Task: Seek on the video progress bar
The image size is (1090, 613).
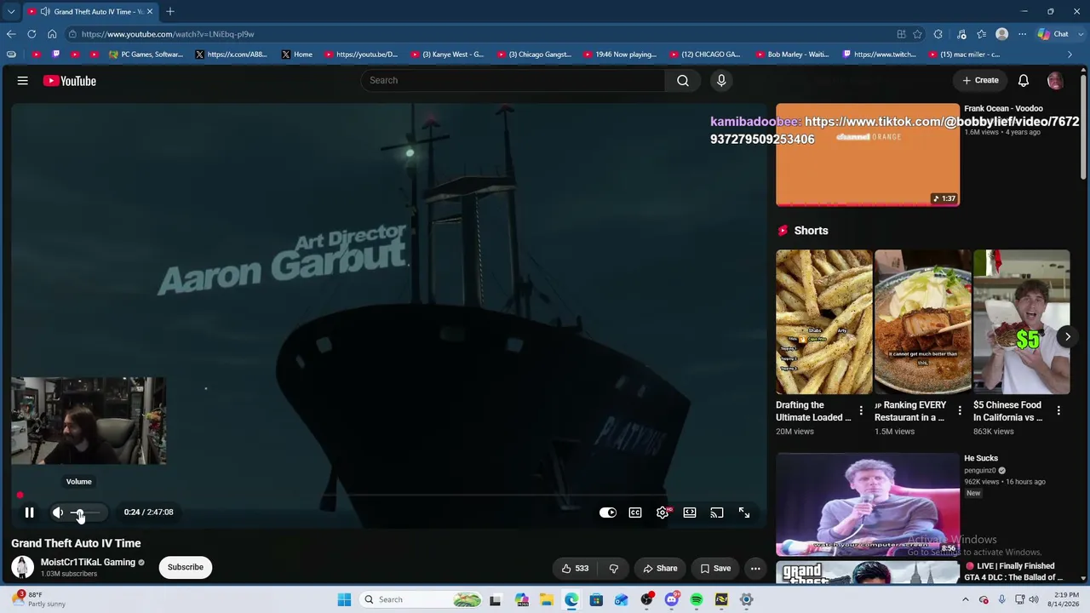Action: tap(388, 495)
